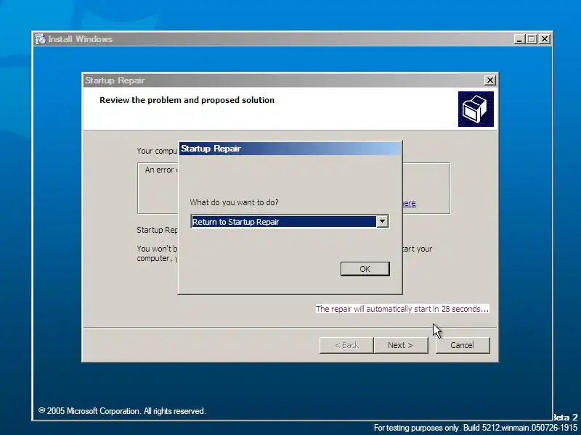Viewport: 581px width, 435px height.
Task: Click the 2005 Microsoft Corporation copyright text
Action: point(122,411)
